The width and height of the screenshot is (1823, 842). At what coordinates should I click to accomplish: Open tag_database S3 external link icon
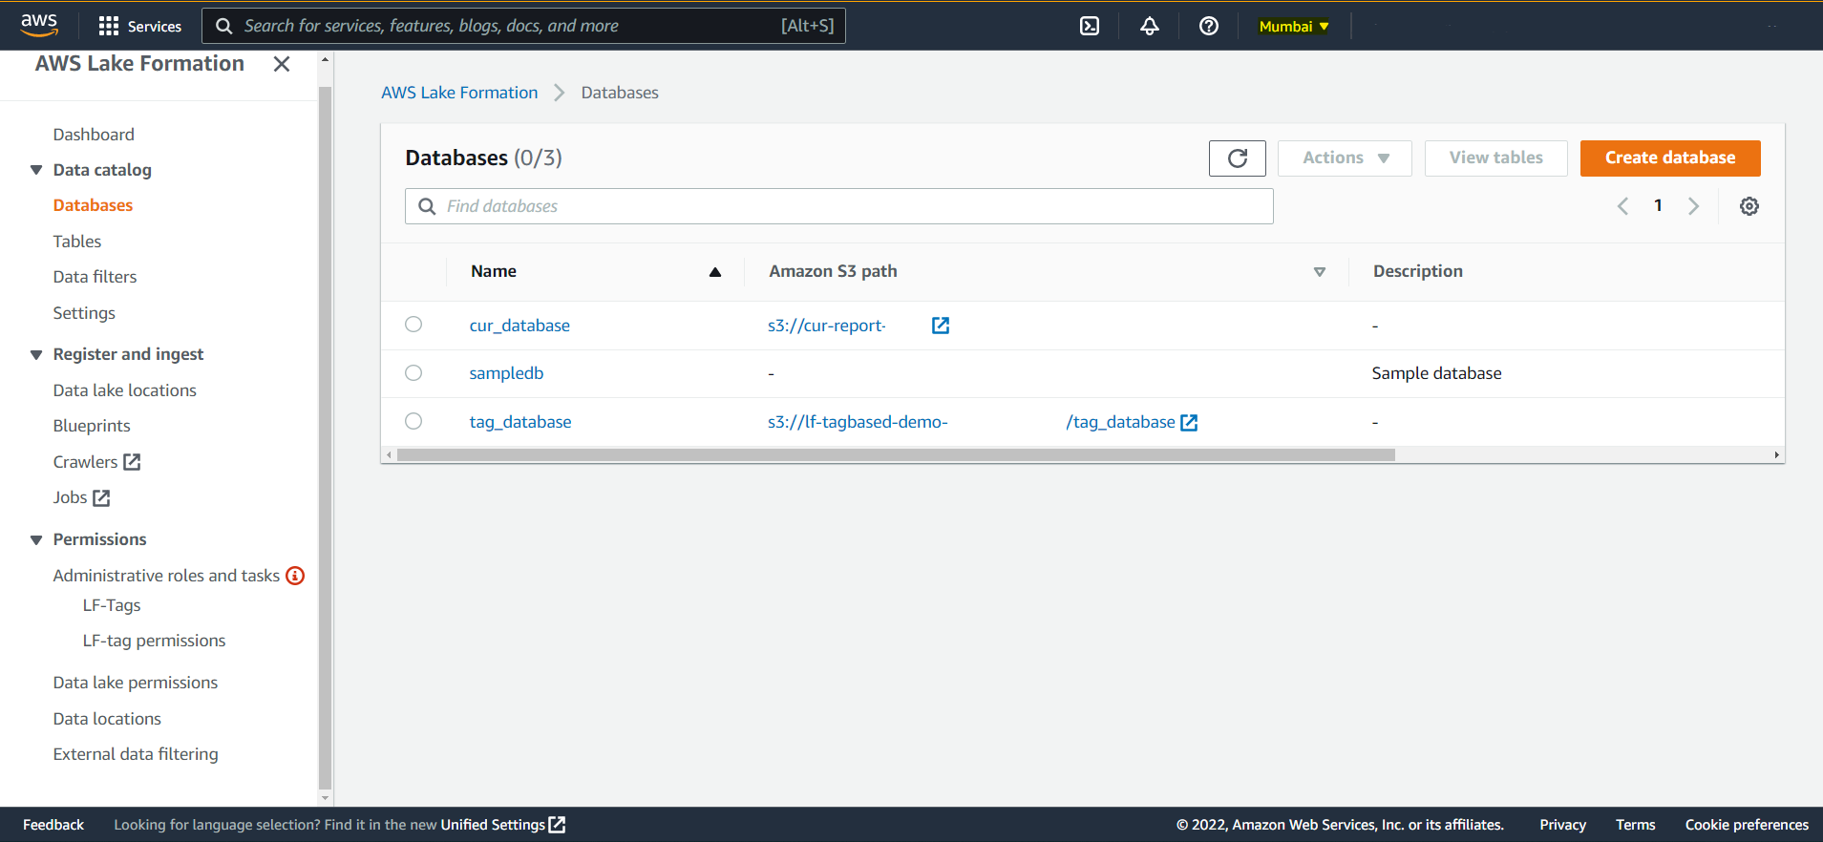coord(1189,423)
